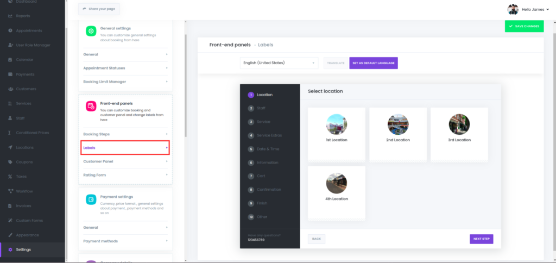556x263 pixels.
Task: Select the 2nd Location thumbnail card
Action: coord(398,134)
